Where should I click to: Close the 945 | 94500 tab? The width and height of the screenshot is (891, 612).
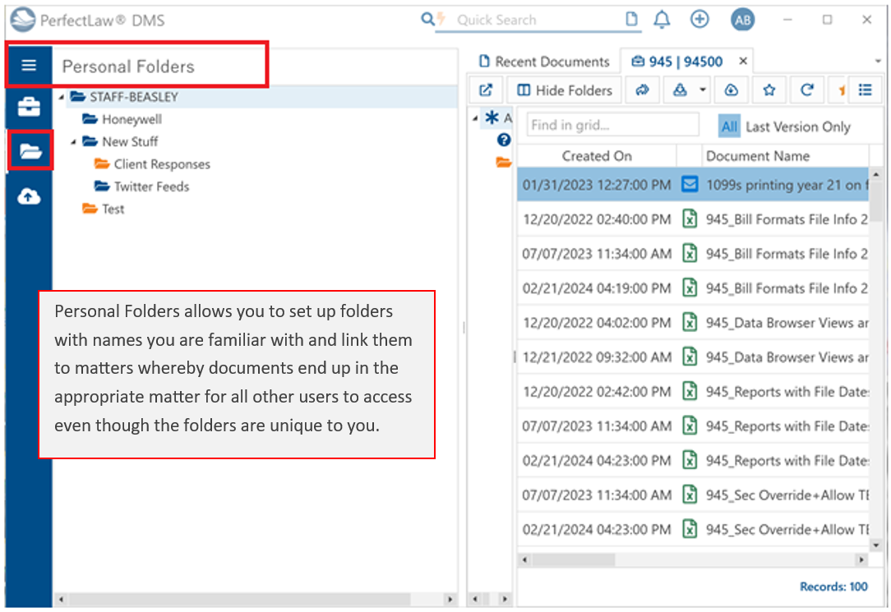[742, 62]
